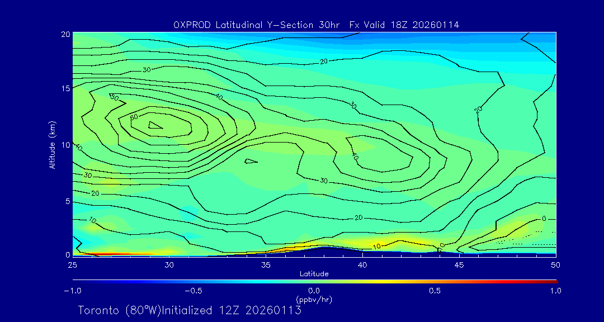Click the colorbar label '-0.5'
This screenshot has height=322, width=604.
click(194, 291)
